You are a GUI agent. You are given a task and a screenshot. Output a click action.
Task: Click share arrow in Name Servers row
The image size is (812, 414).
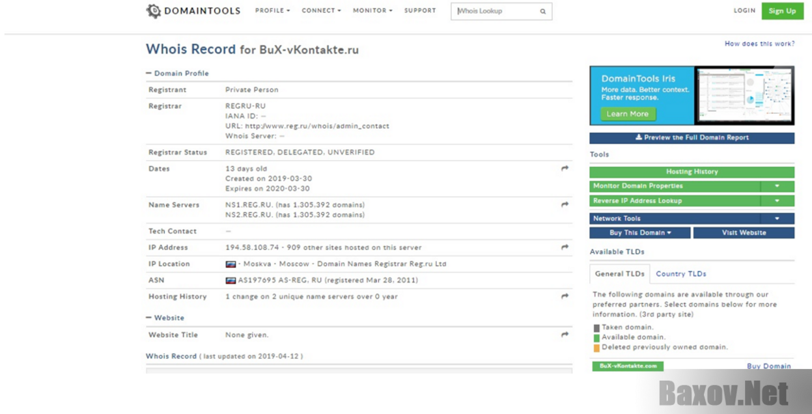pos(565,204)
